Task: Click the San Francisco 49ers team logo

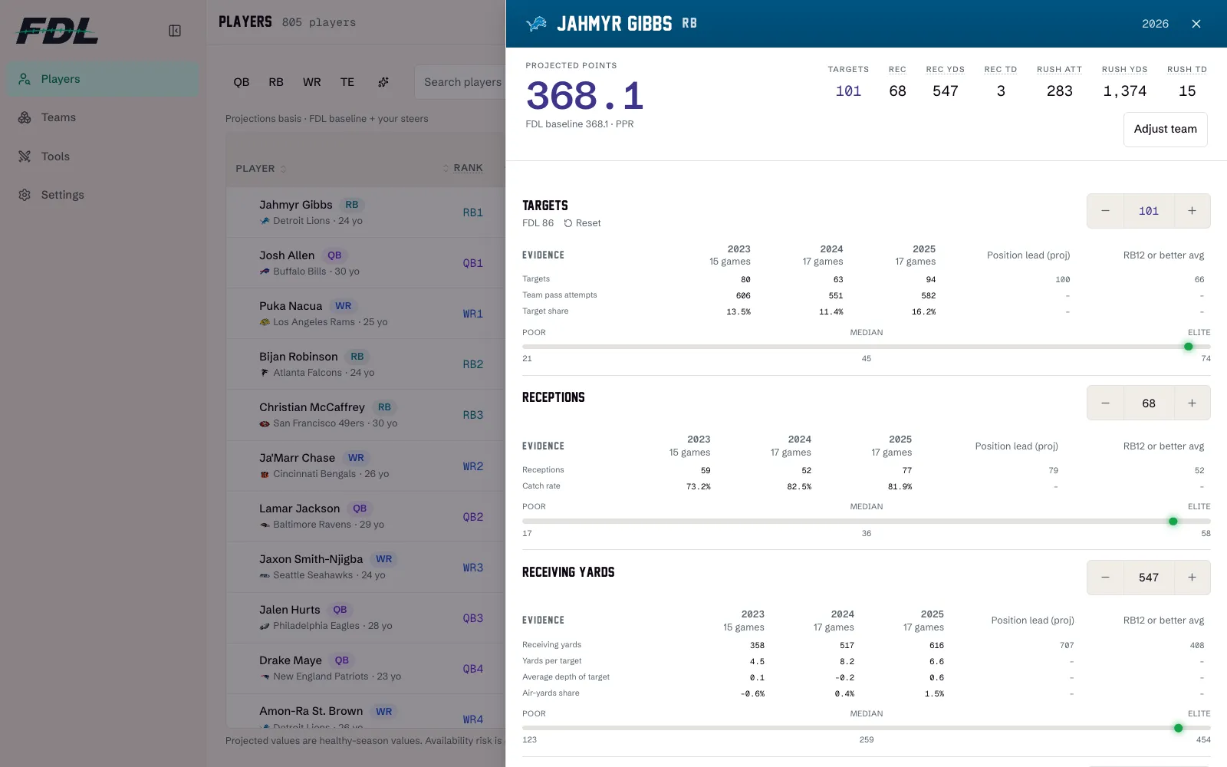Action: 265,423
